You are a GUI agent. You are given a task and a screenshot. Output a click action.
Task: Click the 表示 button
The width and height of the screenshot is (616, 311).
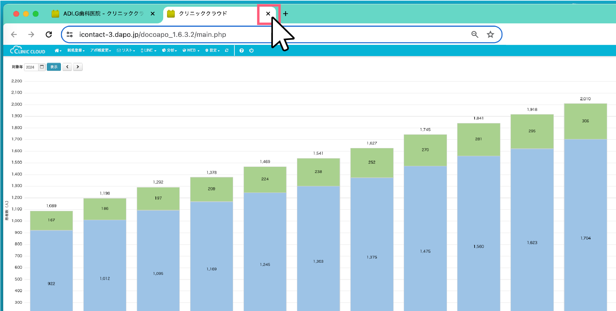pyautogui.click(x=54, y=67)
